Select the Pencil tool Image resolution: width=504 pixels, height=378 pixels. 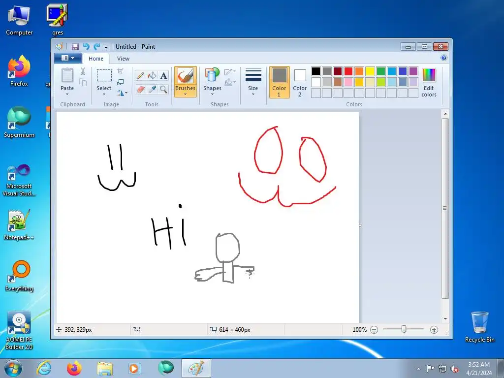(140, 75)
